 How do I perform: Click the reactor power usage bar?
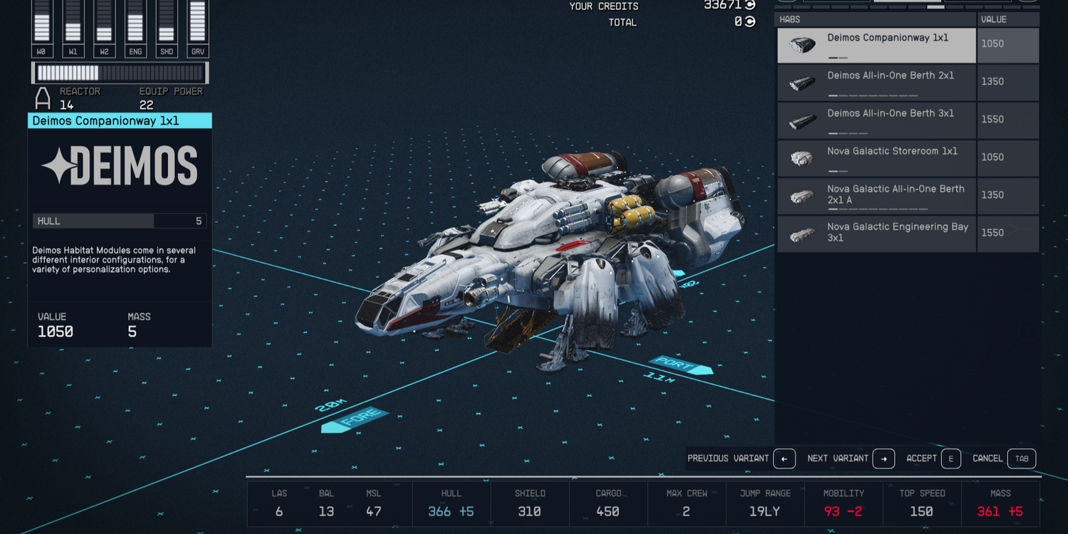coord(120,73)
